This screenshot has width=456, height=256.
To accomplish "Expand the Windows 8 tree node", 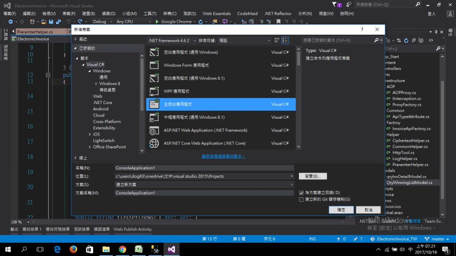I will [x=96, y=84].
